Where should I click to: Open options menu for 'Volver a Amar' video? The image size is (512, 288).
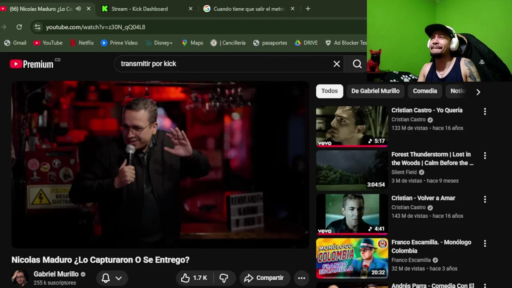coord(485,199)
